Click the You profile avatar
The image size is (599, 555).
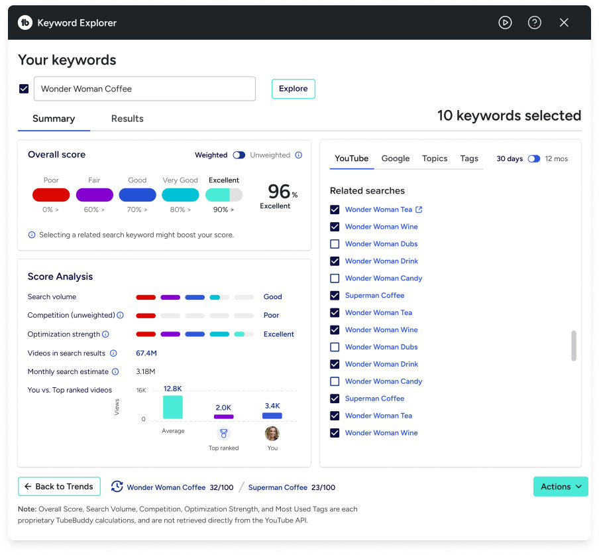[x=272, y=434]
